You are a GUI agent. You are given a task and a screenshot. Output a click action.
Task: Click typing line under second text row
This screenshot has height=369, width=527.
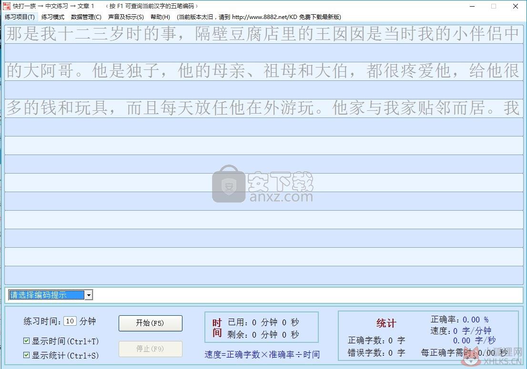coord(264,89)
